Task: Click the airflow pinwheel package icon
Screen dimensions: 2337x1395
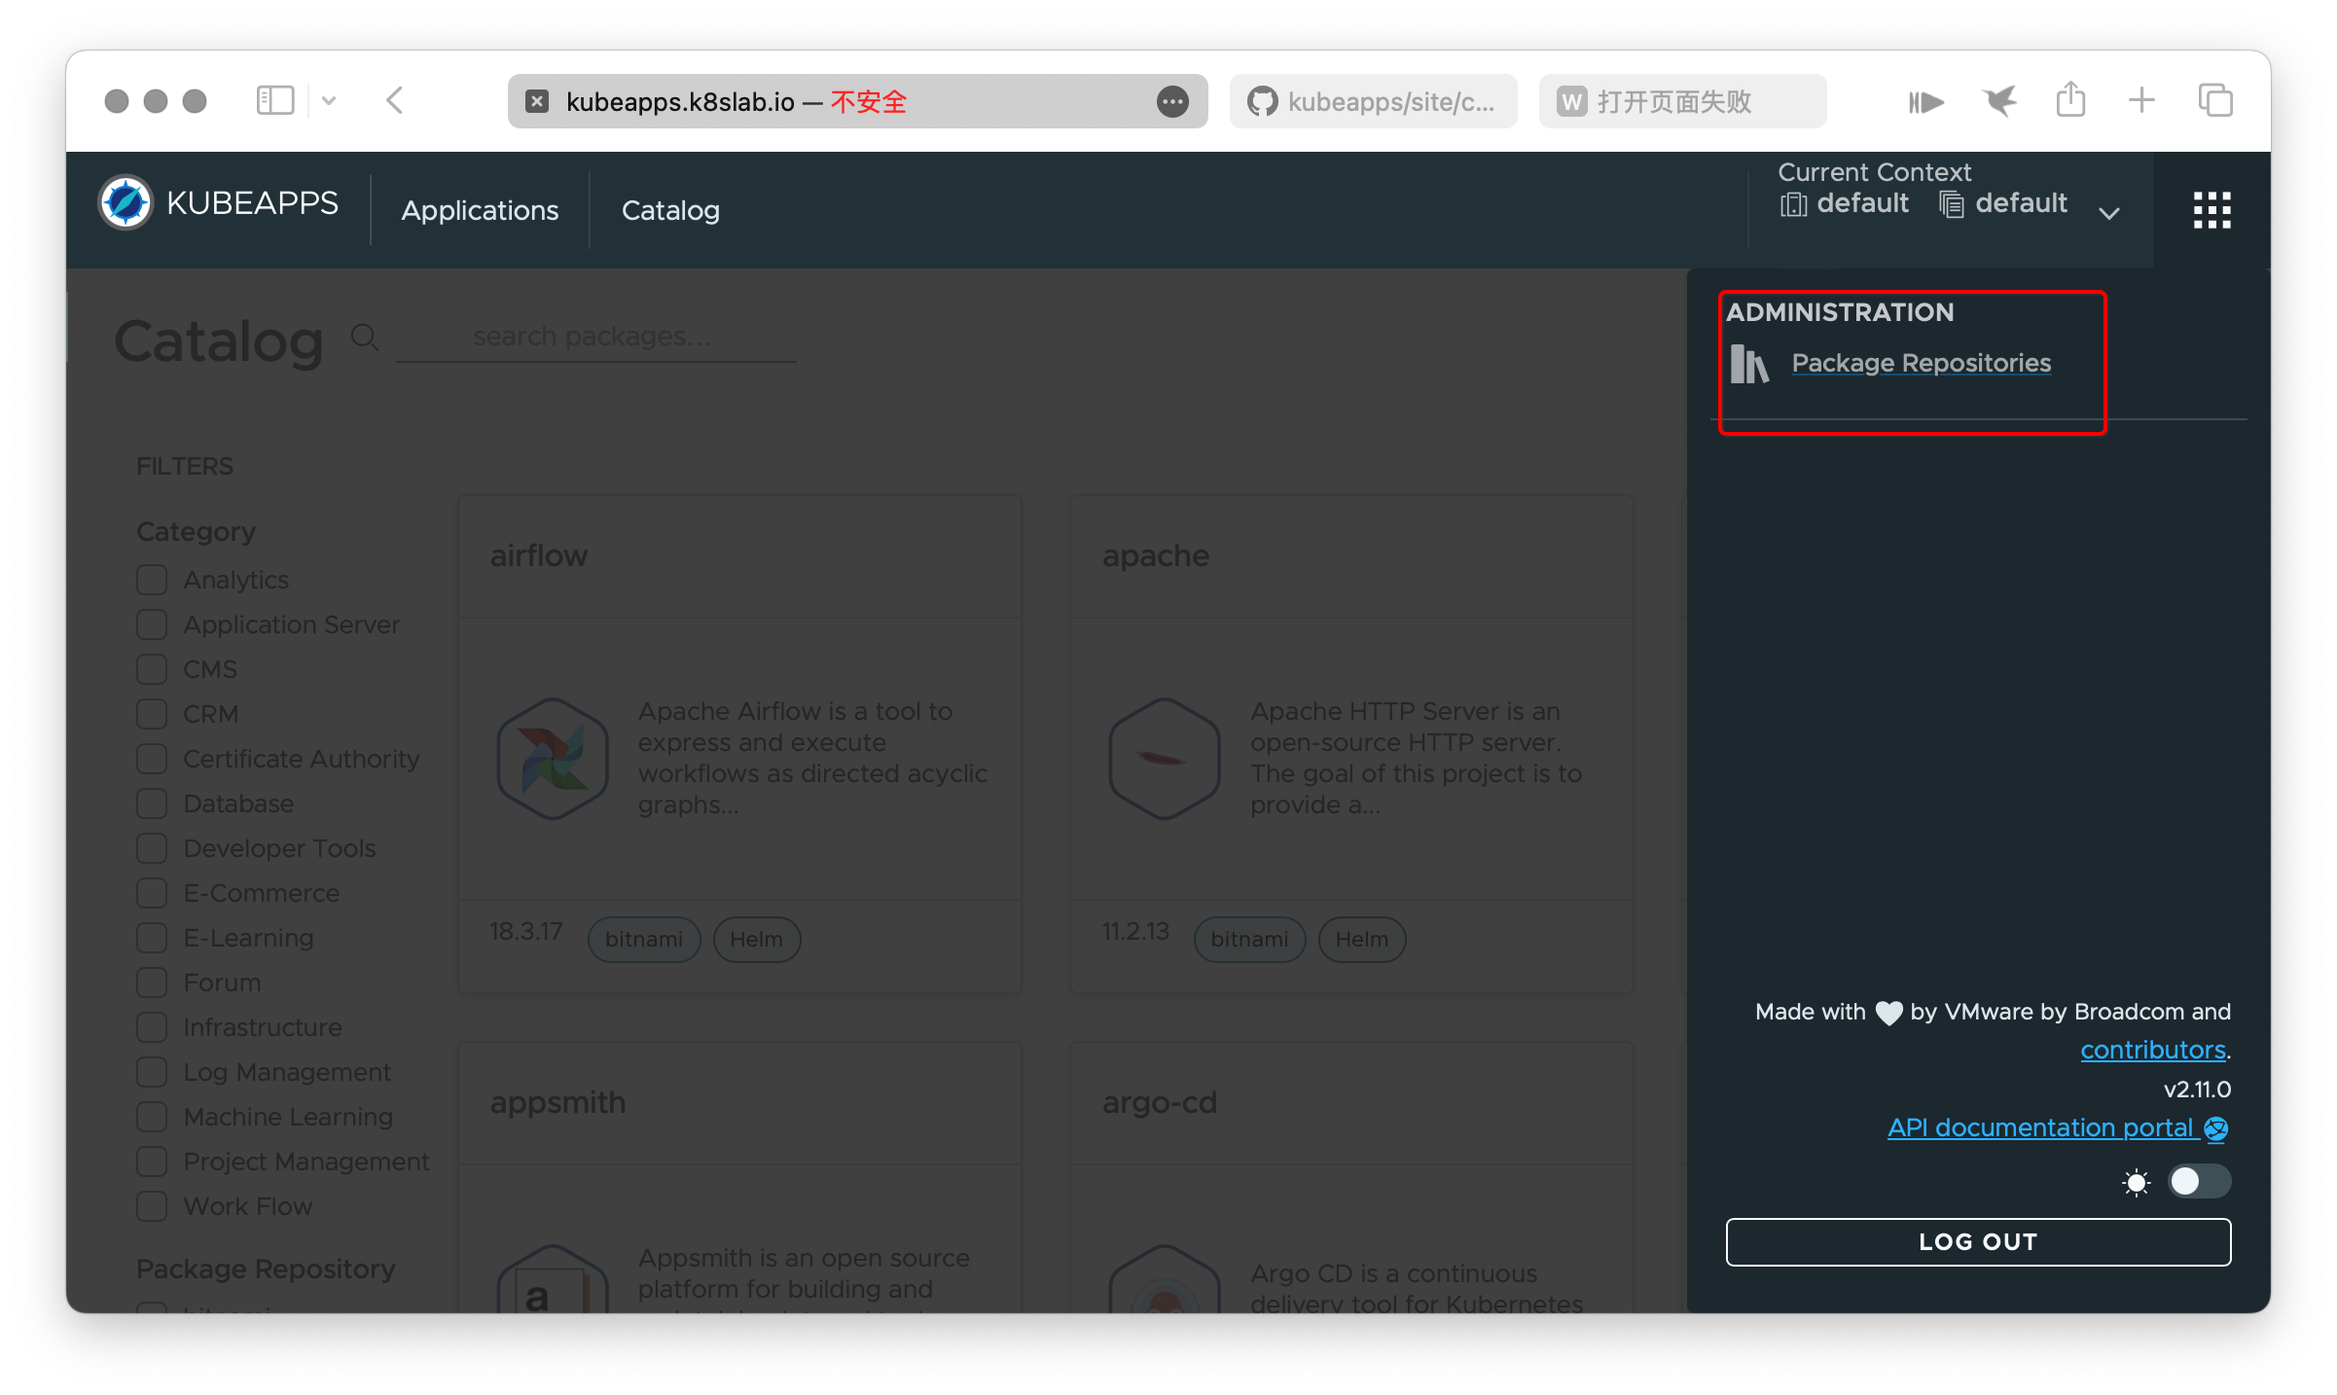Action: click(x=553, y=759)
